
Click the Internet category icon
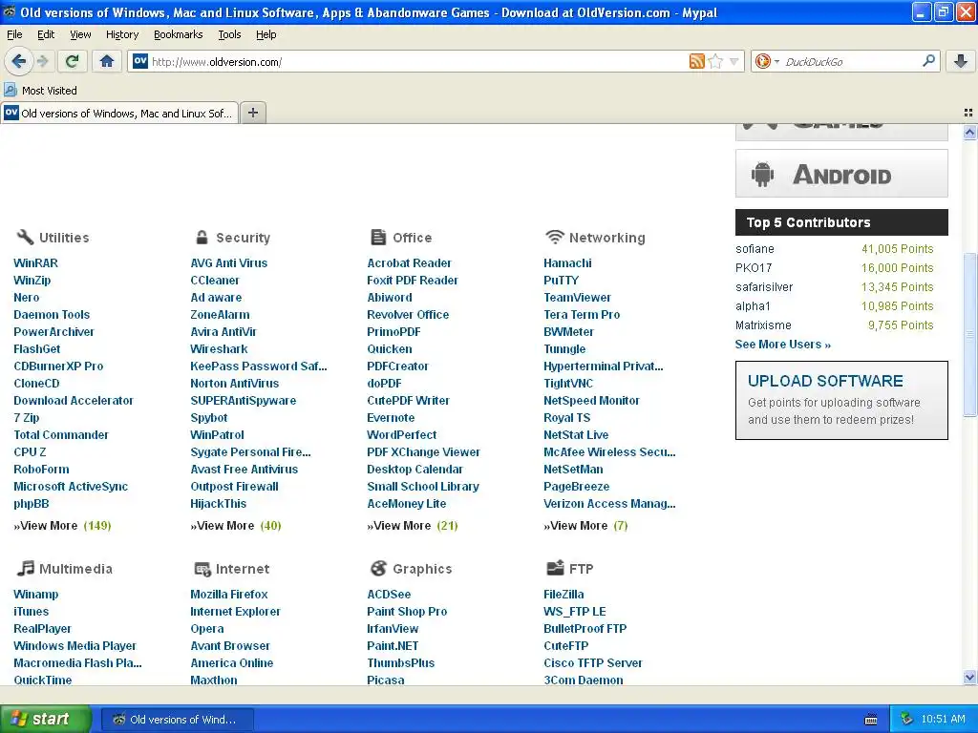202,569
